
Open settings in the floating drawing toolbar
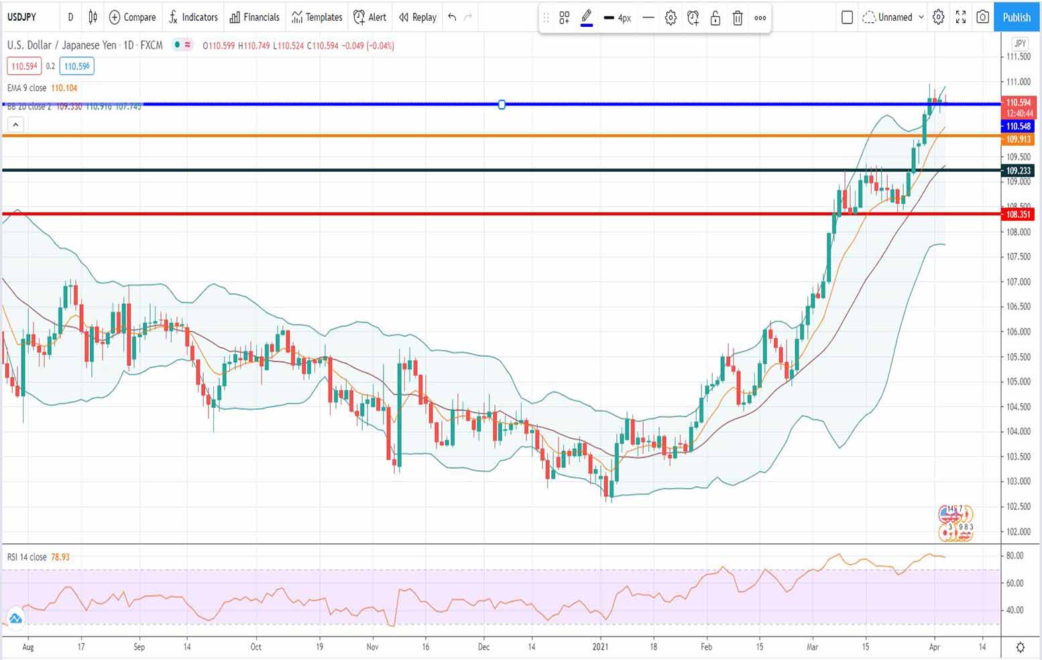click(x=671, y=18)
